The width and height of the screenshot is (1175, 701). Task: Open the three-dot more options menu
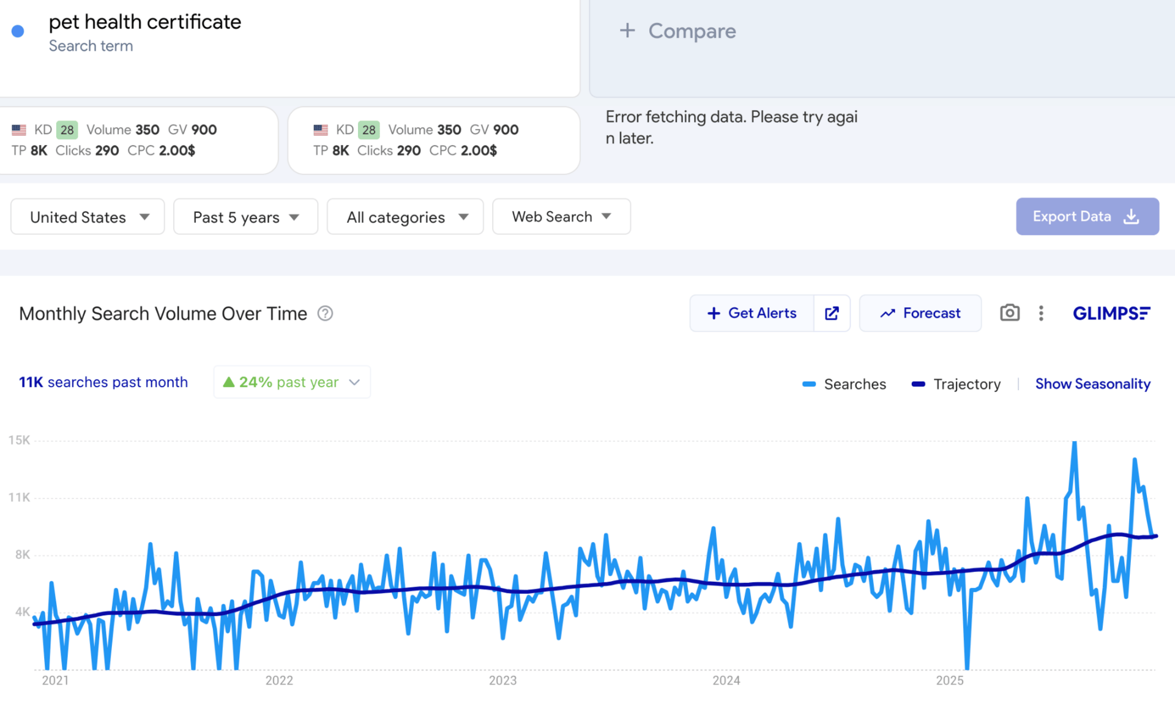point(1041,313)
